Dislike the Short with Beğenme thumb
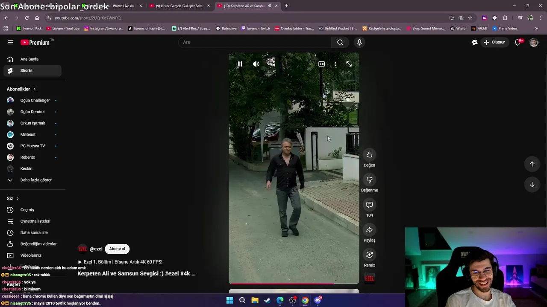547x307 pixels. pos(370,180)
